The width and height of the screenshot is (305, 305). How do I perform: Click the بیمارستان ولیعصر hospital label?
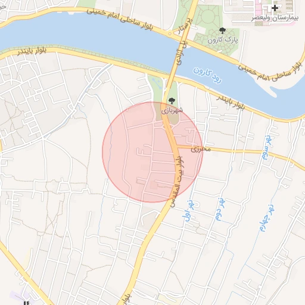pyautogui.click(x=275, y=18)
